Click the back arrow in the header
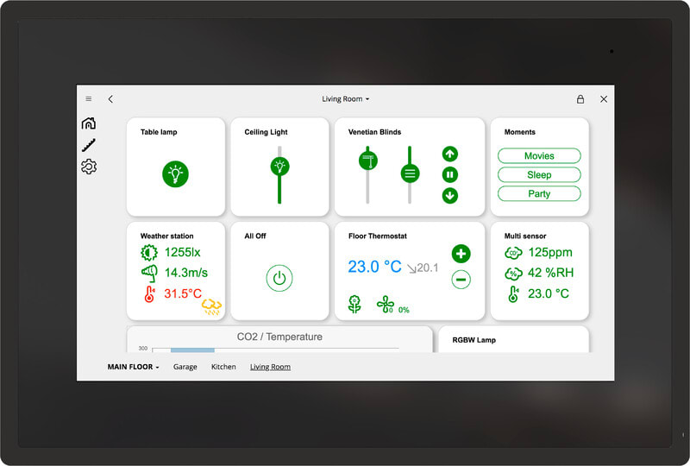Image resolution: width=690 pixels, height=466 pixels. coord(110,99)
